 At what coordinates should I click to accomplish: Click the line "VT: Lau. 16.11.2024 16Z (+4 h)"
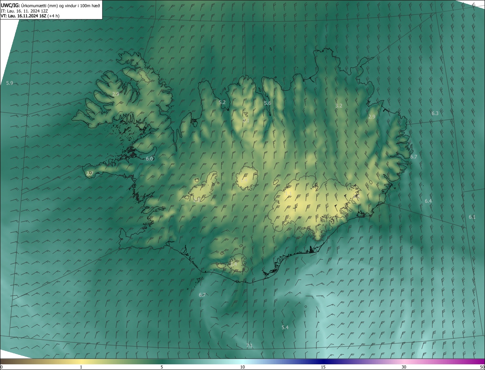coord(30,16)
